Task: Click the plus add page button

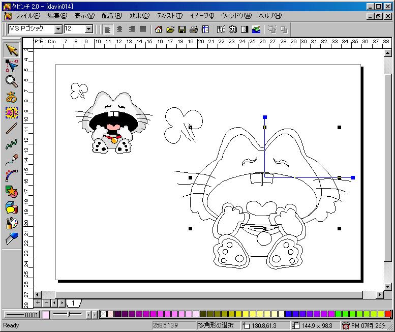Action: click(x=38, y=303)
